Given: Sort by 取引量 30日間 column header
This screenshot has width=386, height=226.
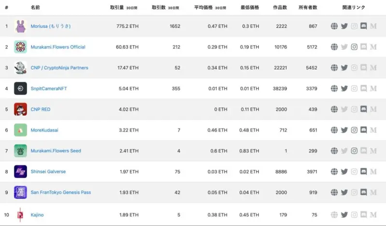Looking at the screenshot, I should tap(124, 8).
